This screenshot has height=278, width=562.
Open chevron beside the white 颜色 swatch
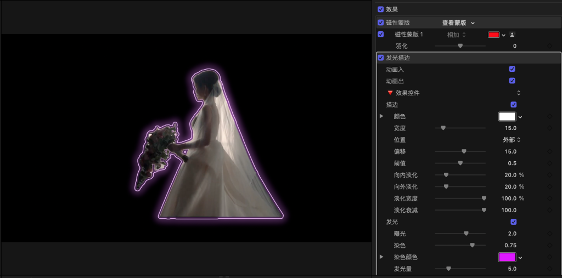tap(520, 117)
